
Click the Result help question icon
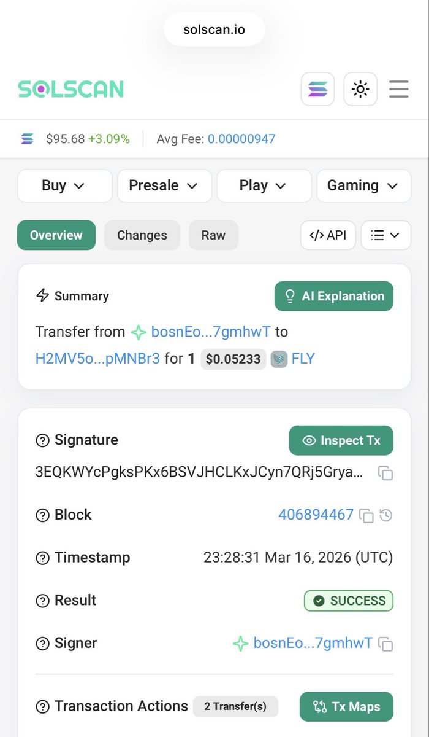coord(42,601)
